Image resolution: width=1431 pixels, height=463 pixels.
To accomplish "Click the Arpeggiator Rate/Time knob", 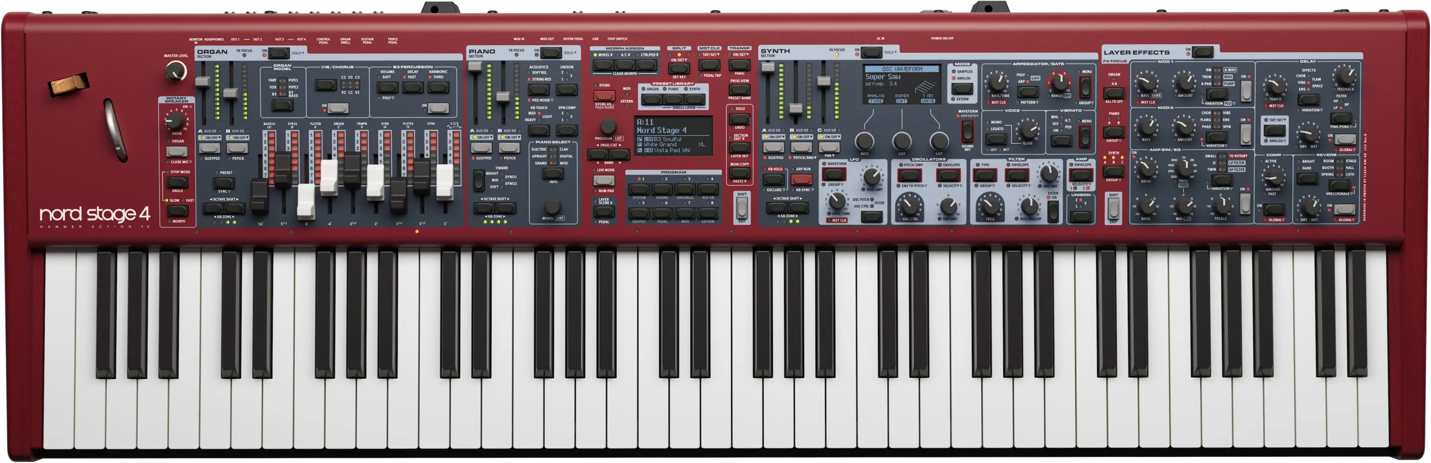I will pyautogui.click(x=999, y=83).
